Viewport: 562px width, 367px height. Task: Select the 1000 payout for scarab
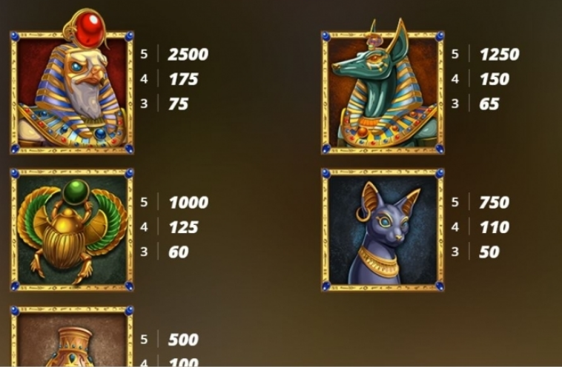pos(188,203)
